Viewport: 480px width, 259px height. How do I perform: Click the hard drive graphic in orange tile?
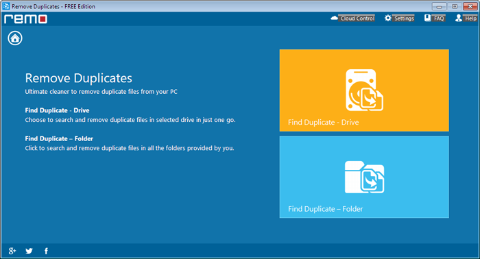tap(364, 90)
